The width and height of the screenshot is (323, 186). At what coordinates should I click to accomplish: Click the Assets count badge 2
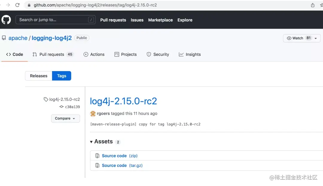(118, 142)
